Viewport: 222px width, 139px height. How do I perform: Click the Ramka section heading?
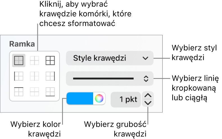point(22,44)
